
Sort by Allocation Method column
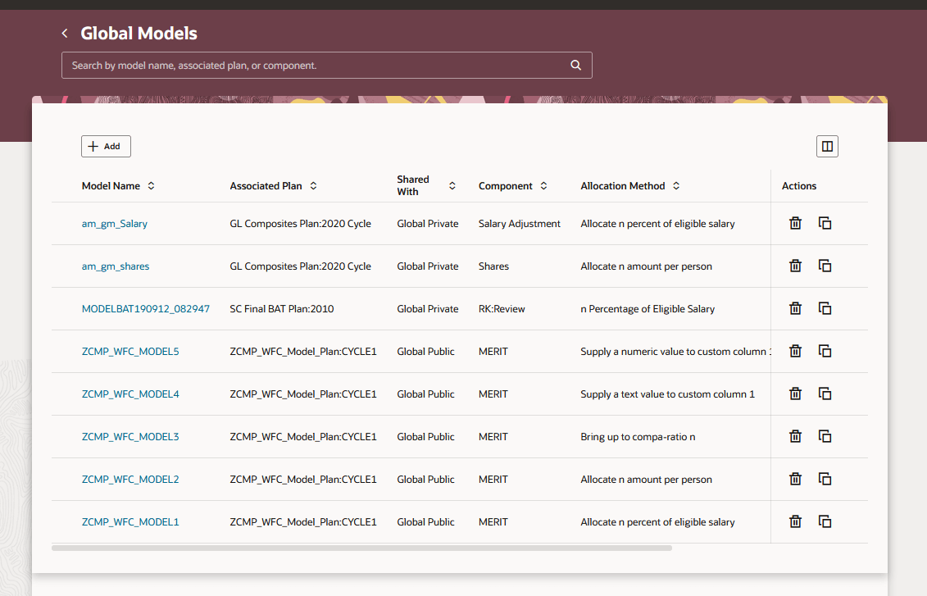pyautogui.click(x=676, y=185)
